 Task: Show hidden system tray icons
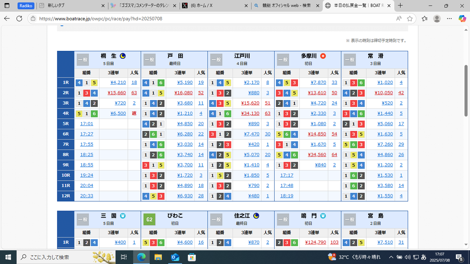tap(391, 257)
